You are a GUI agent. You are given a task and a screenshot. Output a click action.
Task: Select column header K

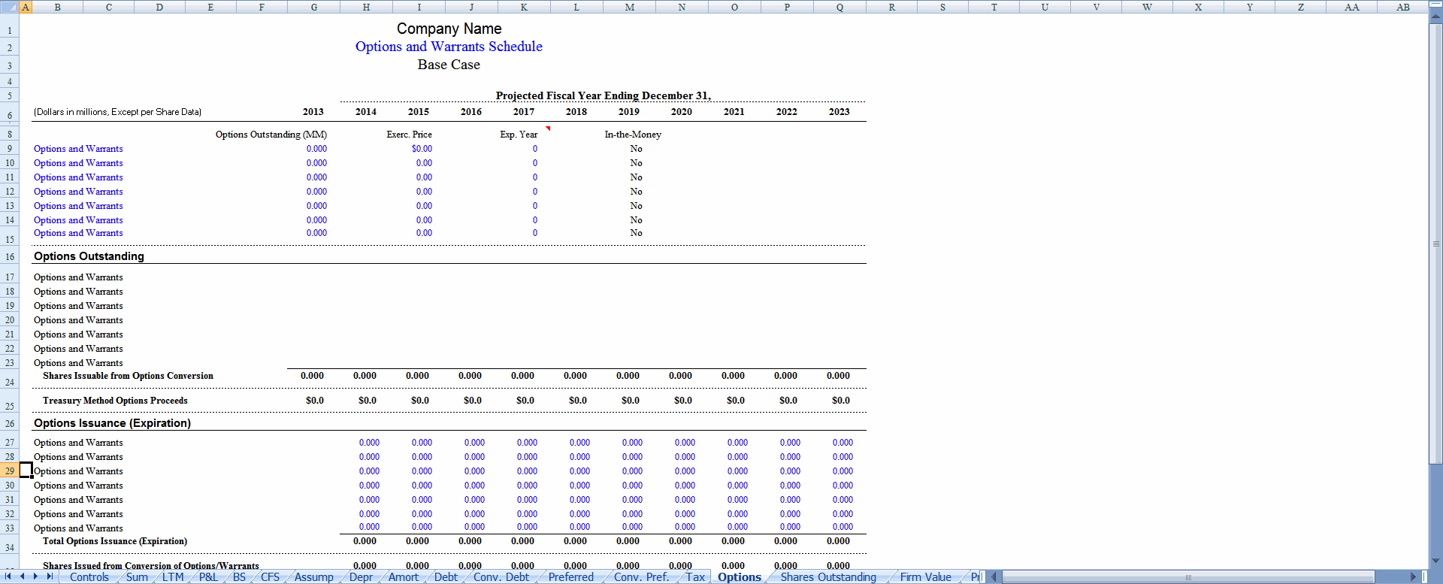click(524, 7)
